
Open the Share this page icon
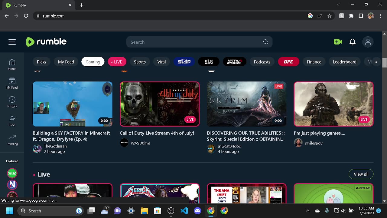pyautogui.click(x=320, y=16)
